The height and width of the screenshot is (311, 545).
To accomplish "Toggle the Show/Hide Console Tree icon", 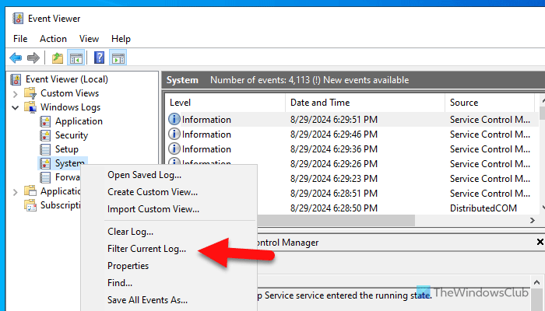I will 76,58.
